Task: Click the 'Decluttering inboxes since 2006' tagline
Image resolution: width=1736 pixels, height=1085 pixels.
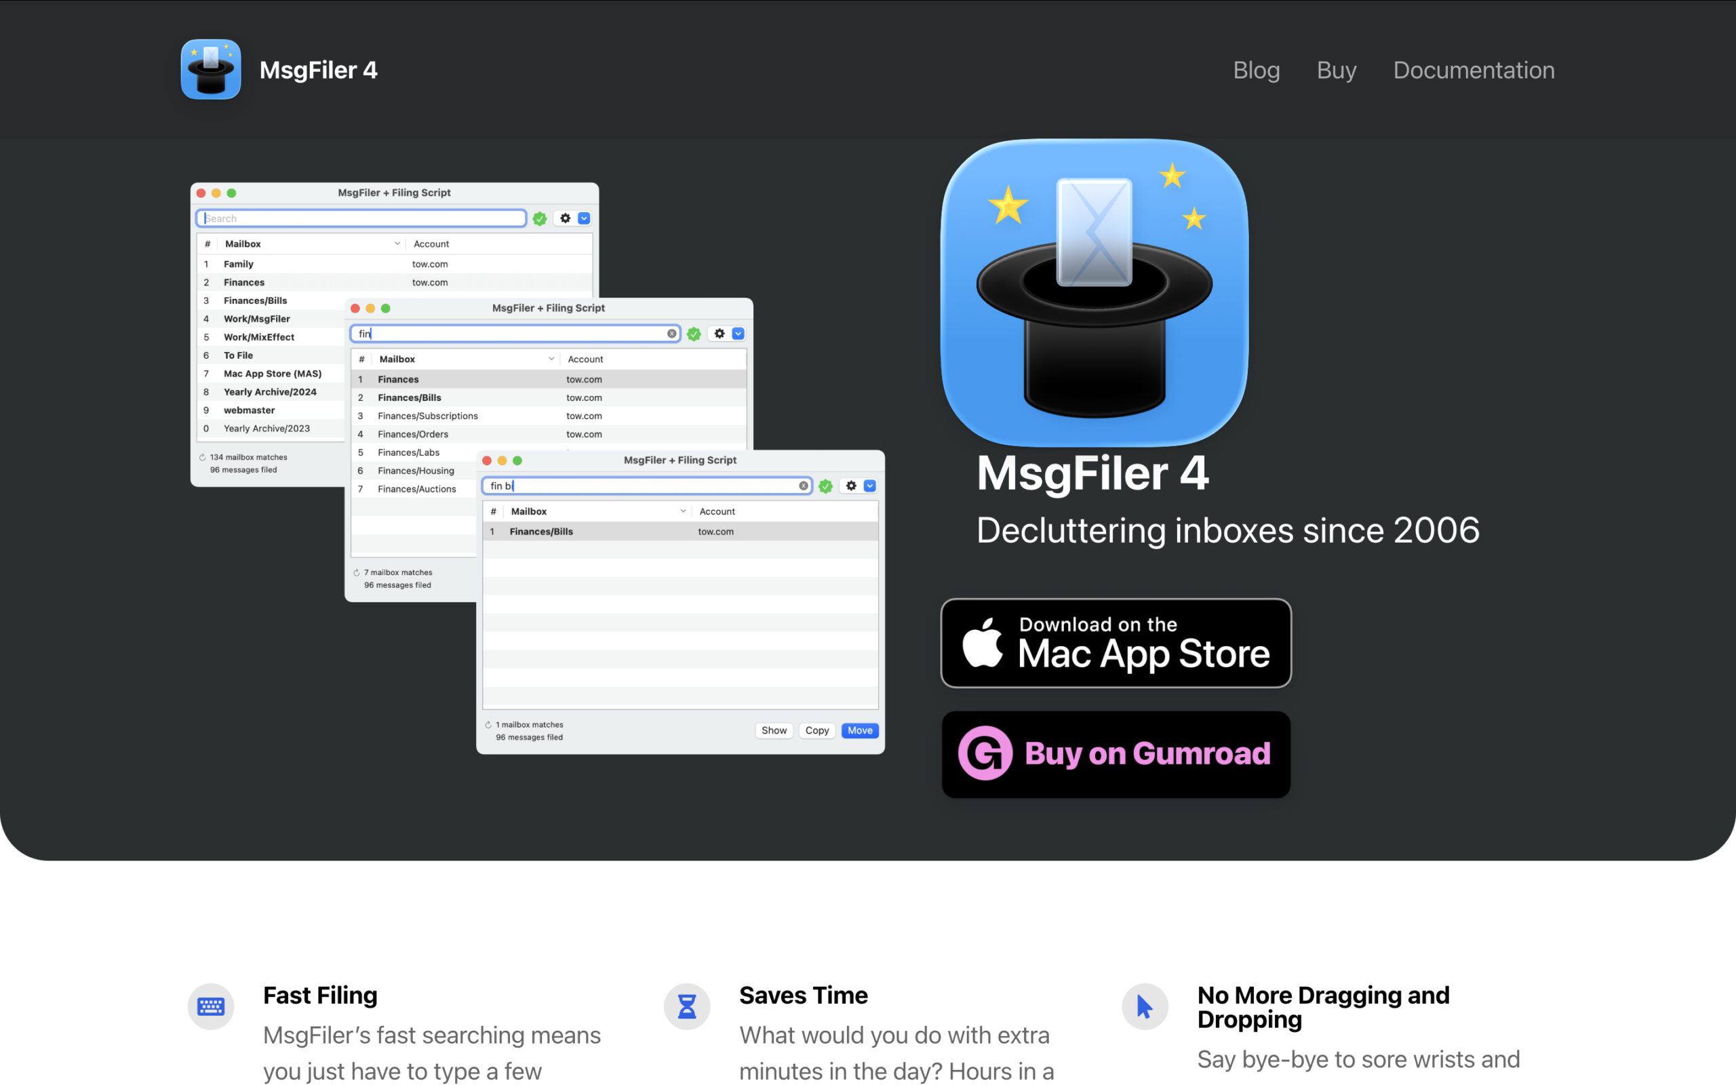Action: pyautogui.click(x=1228, y=530)
